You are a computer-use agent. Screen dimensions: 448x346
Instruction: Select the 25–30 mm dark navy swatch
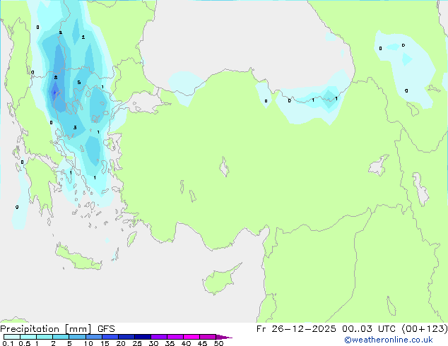tap(142, 337)
